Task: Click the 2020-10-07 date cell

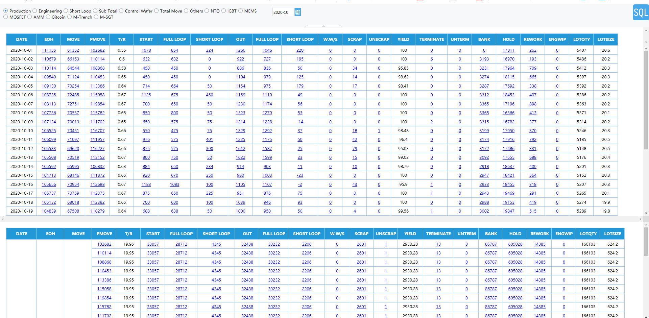Action: [x=22, y=104]
